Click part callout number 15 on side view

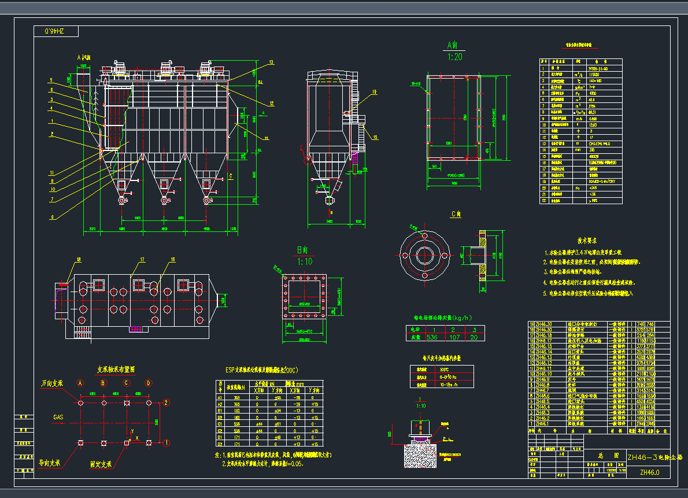tap(375, 137)
